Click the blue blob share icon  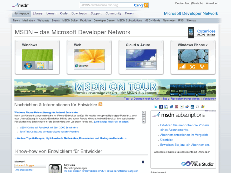171,107
